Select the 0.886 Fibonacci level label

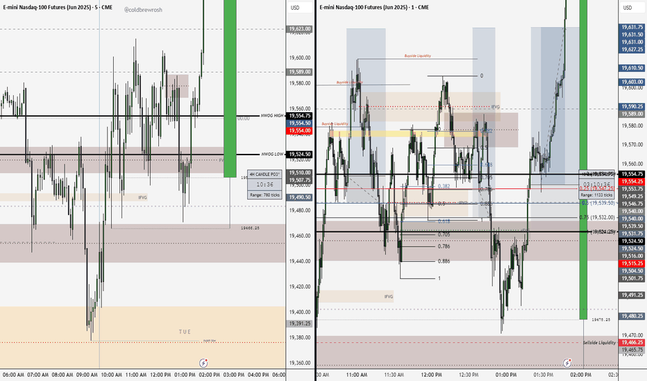click(x=444, y=261)
